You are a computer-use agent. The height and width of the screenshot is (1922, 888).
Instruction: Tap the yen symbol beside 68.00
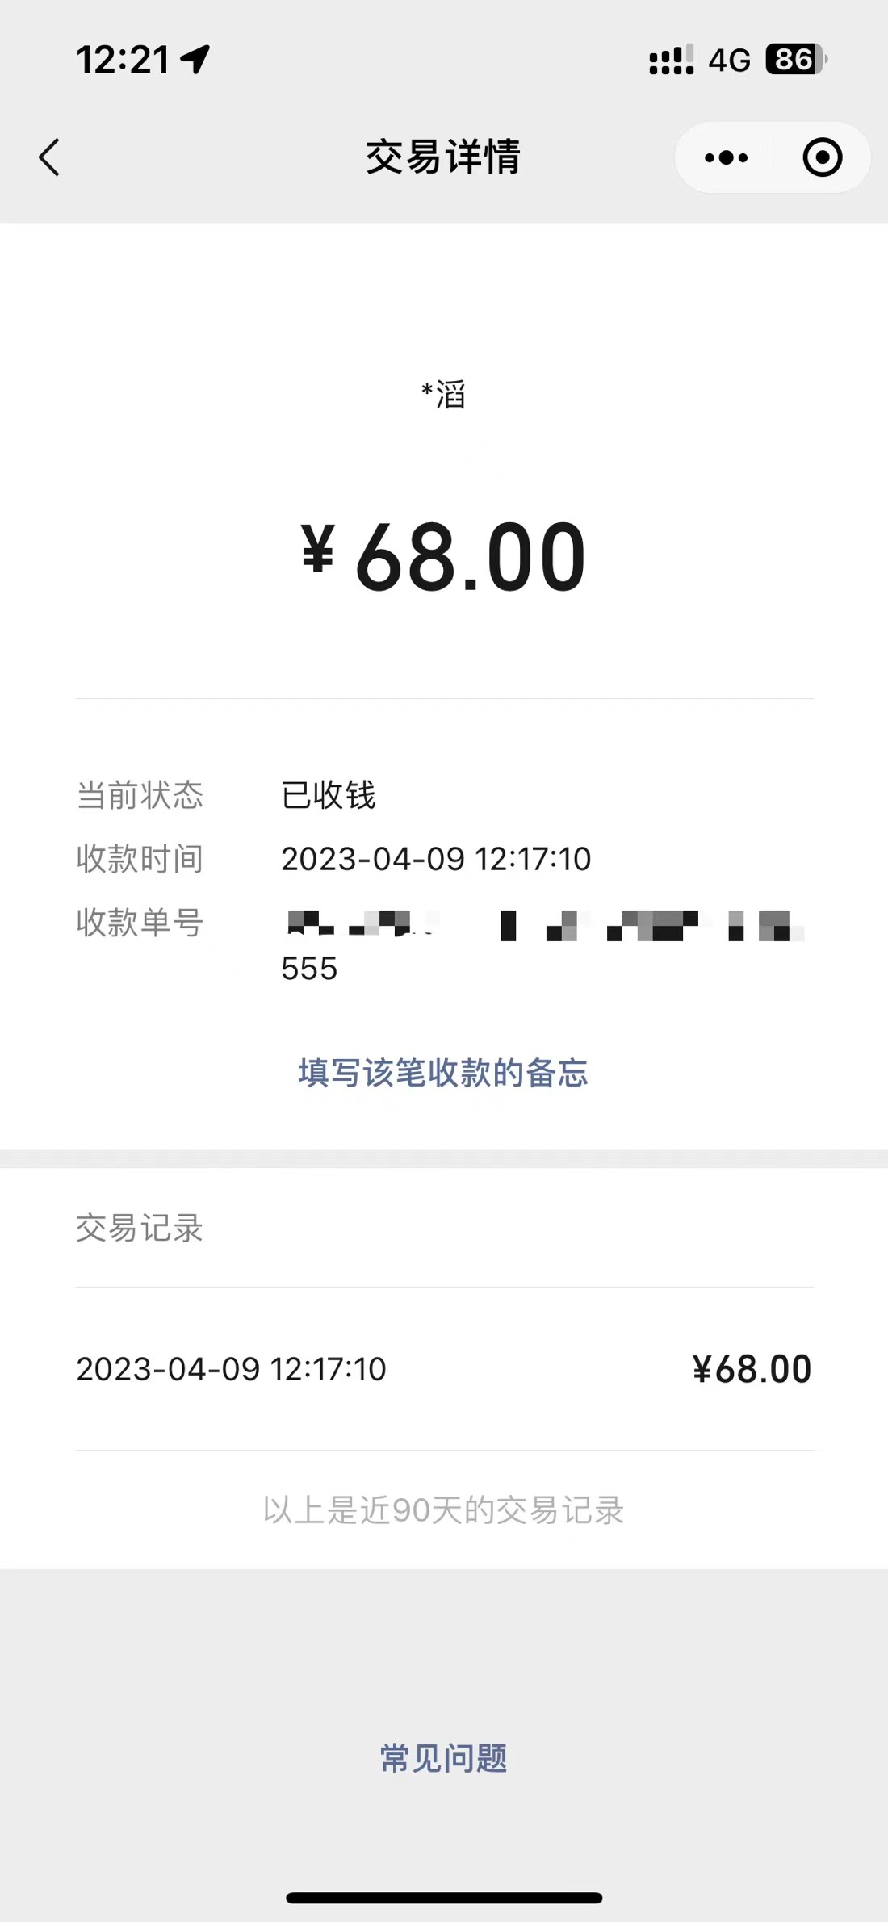coord(318,549)
